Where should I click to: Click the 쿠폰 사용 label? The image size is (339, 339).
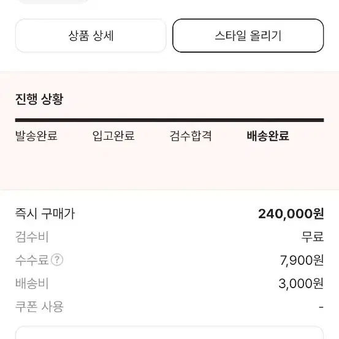[39, 307]
